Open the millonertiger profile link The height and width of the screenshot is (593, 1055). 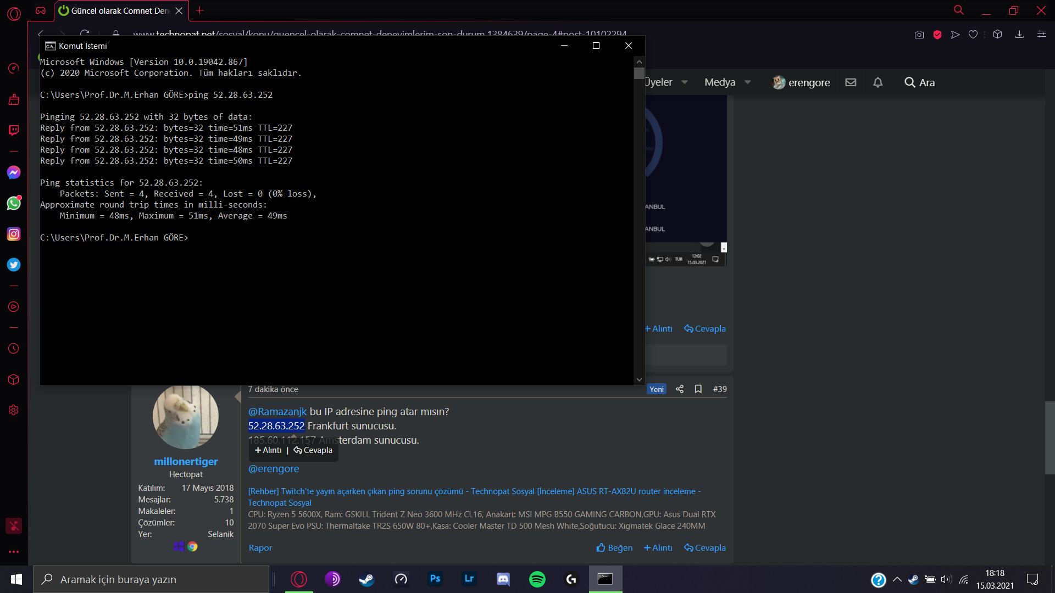tap(186, 461)
